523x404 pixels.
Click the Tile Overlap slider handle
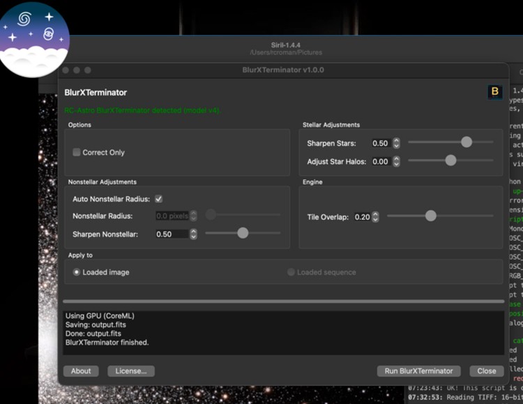[431, 216]
